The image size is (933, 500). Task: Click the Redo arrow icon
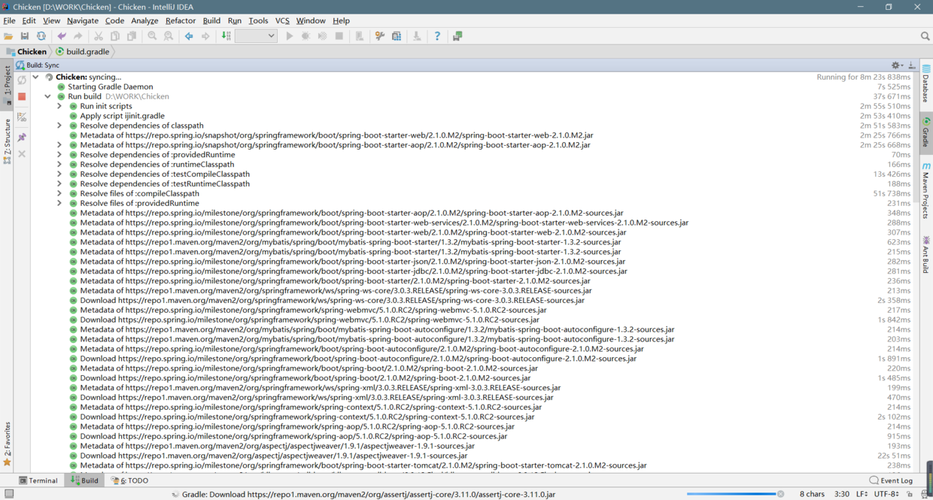coord(78,36)
